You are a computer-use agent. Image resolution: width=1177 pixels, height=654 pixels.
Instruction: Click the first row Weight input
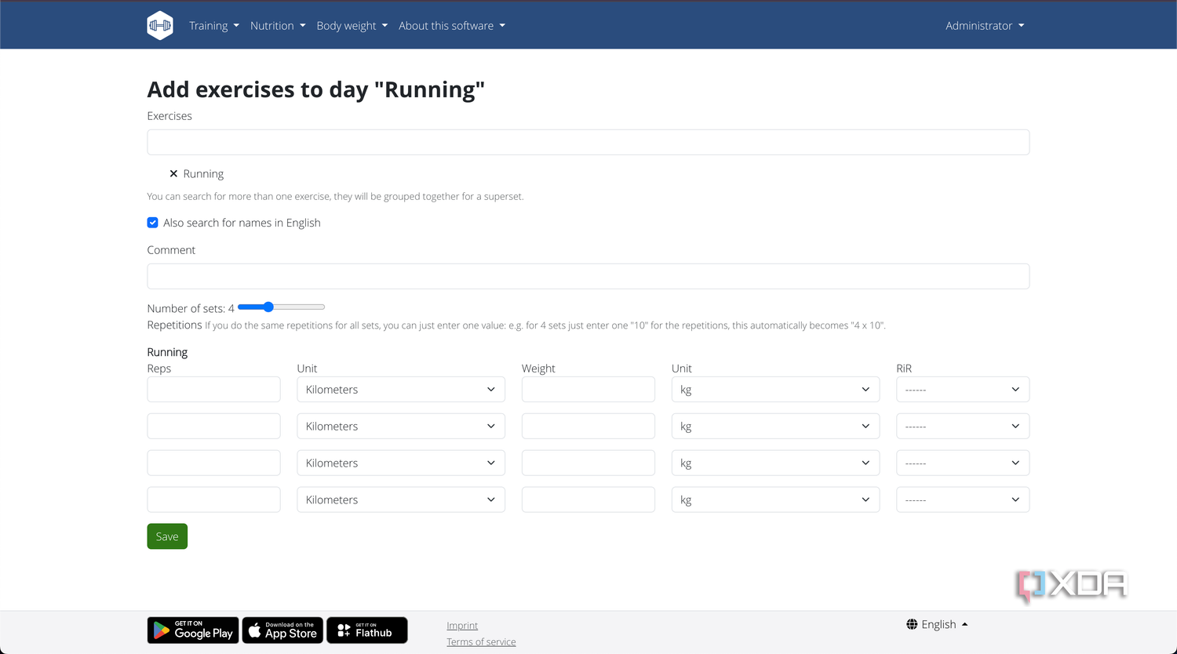coord(588,390)
